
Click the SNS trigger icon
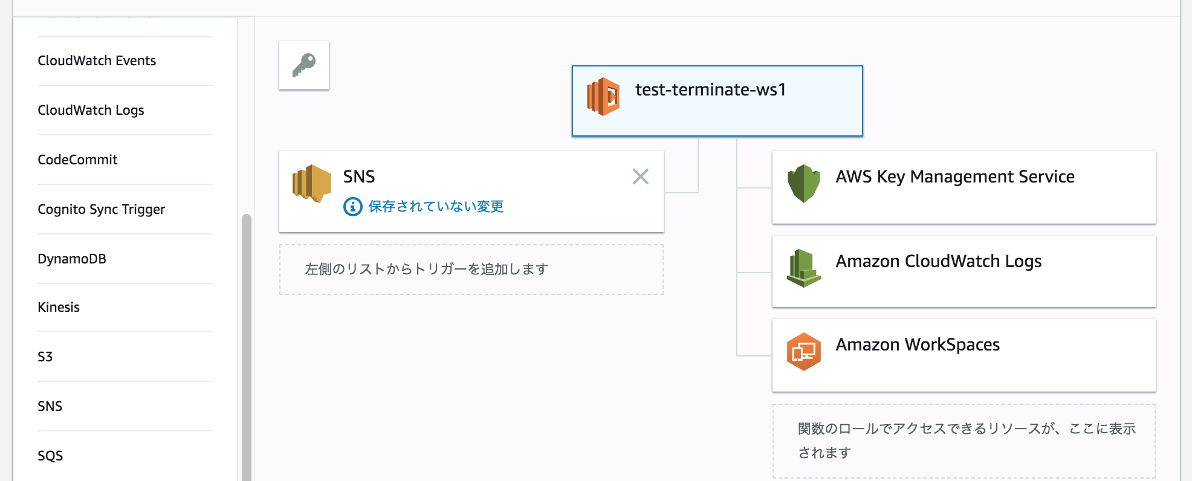[312, 184]
